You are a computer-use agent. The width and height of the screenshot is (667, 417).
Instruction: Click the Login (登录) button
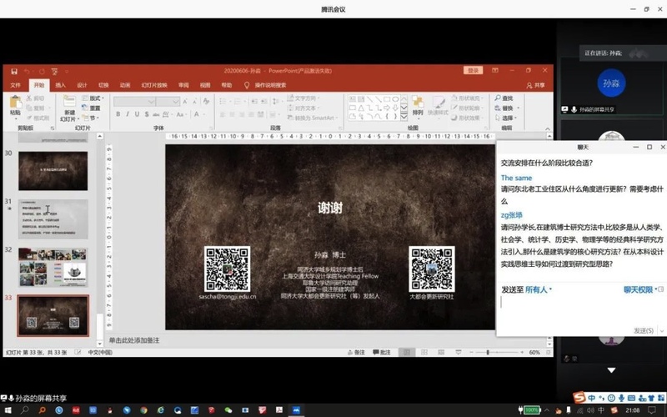473,71
